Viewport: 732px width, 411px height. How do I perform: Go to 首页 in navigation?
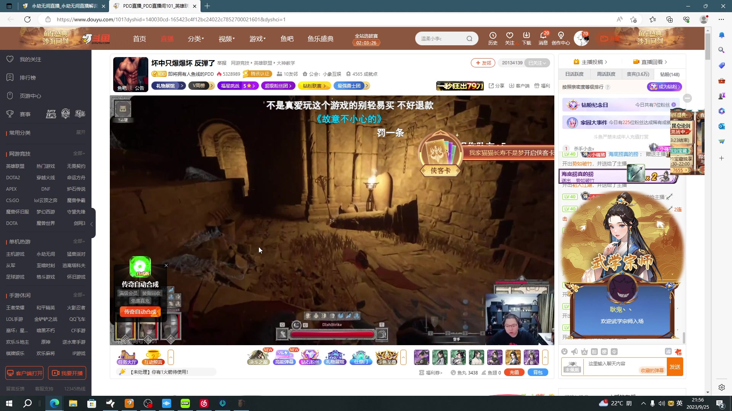tap(139, 39)
